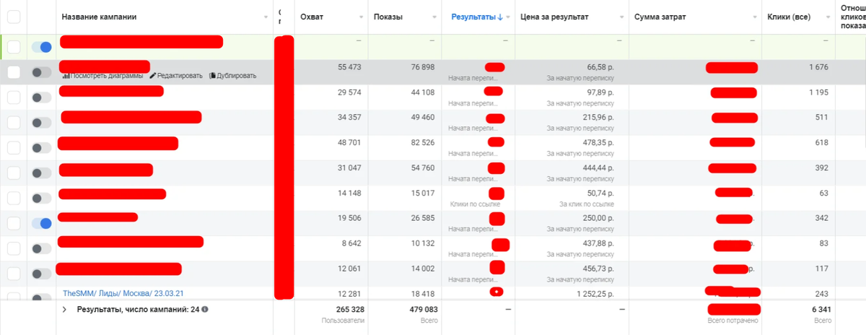
Task: Click the 'За клик по ссылке' label
Action: (587, 204)
